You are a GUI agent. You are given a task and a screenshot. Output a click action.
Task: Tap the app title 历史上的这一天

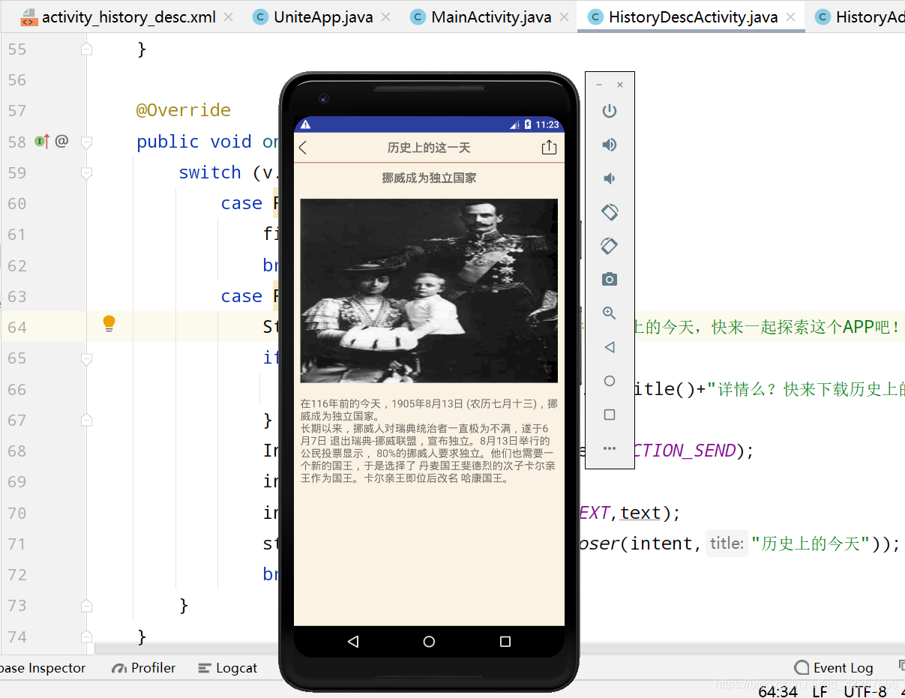[429, 148]
